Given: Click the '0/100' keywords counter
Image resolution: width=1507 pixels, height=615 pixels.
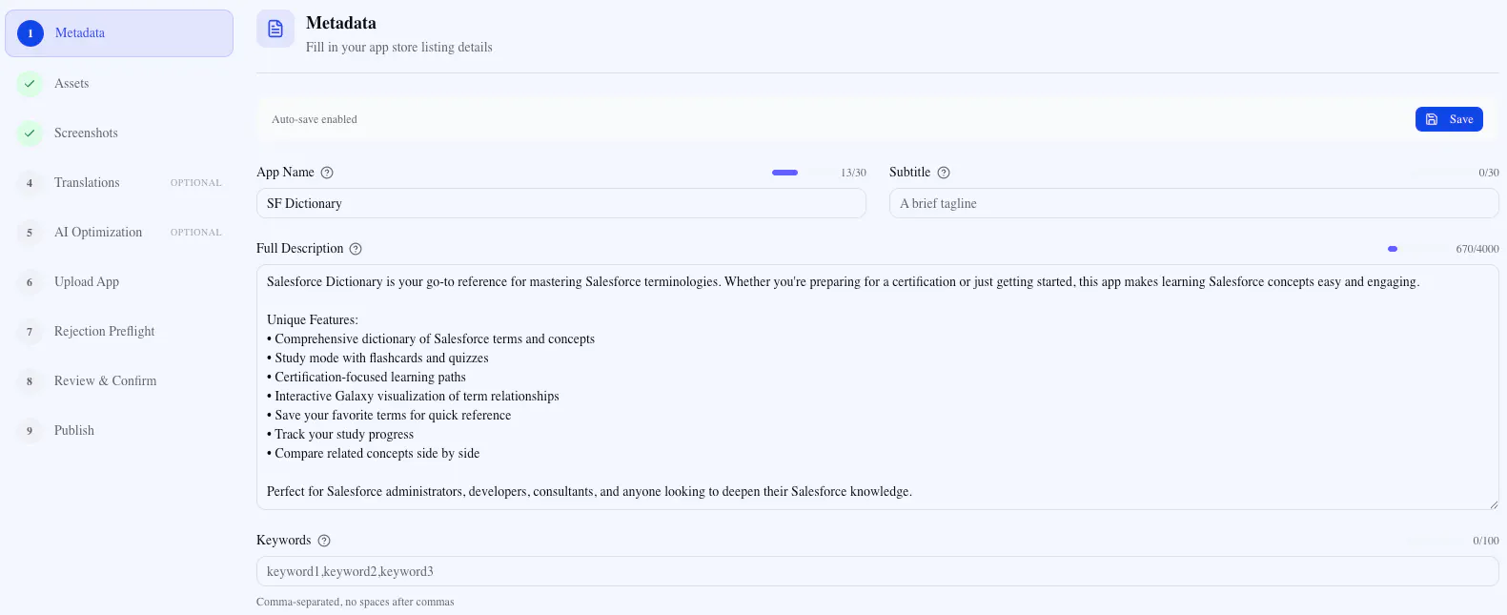Looking at the screenshot, I should coord(1486,541).
